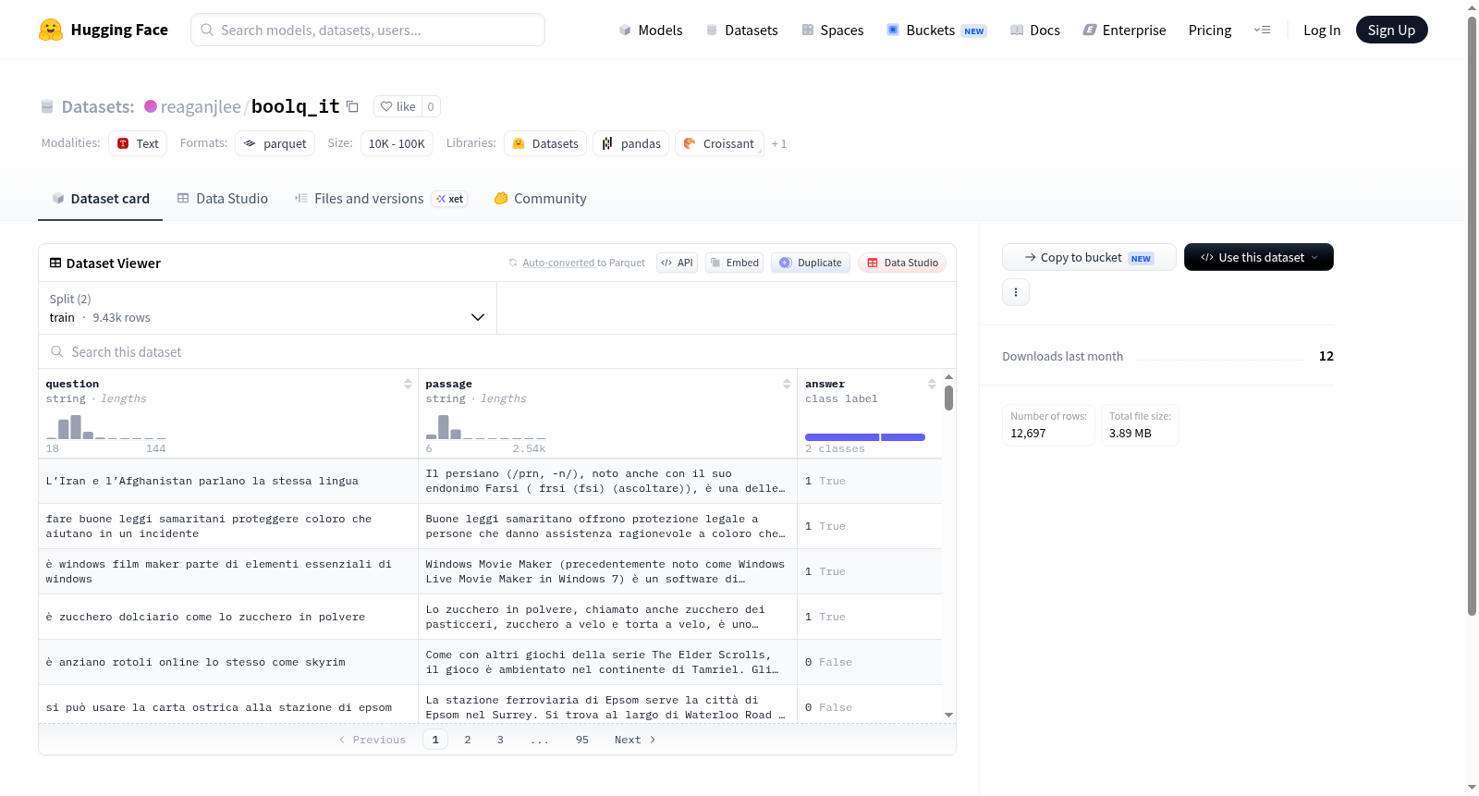Screen dimensions: 1479x796
Task: Sort the question column
Action: 408,384
